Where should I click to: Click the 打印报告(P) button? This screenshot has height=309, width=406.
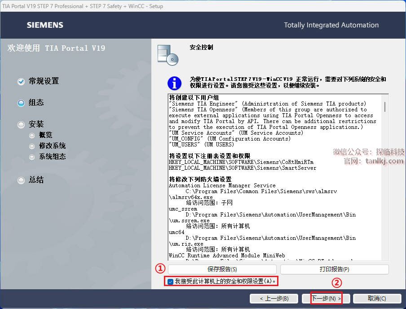(334, 269)
